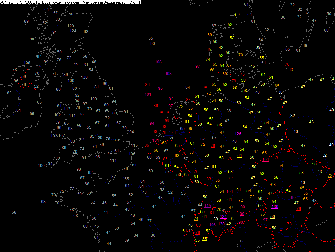Click the underlined 91 station reading
335x252 pixels.
click(55, 32)
